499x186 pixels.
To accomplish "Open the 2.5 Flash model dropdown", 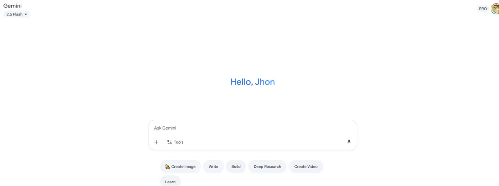I will coord(17,14).
